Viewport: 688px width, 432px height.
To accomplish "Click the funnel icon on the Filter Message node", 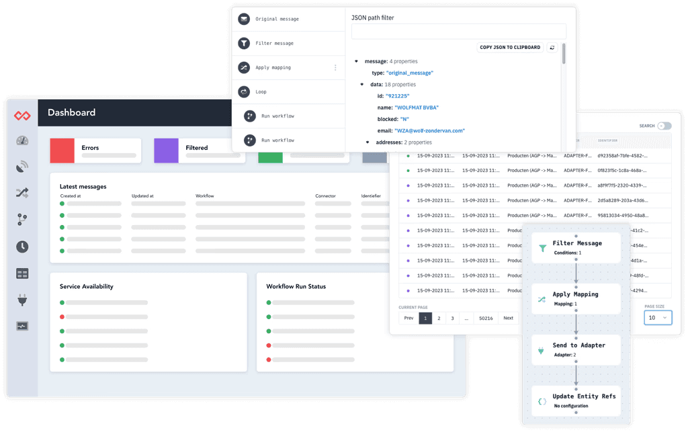I will 543,248.
